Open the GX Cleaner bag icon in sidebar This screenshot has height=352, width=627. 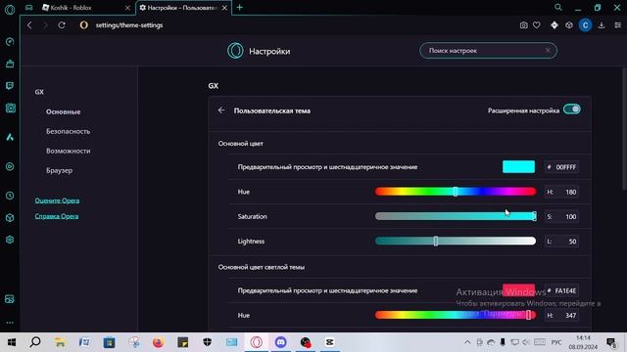point(10,64)
